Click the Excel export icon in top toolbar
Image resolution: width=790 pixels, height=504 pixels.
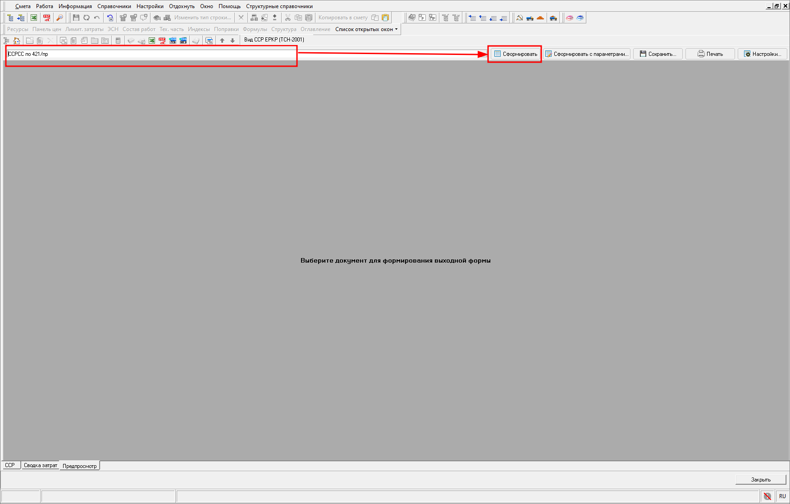(34, 18)
